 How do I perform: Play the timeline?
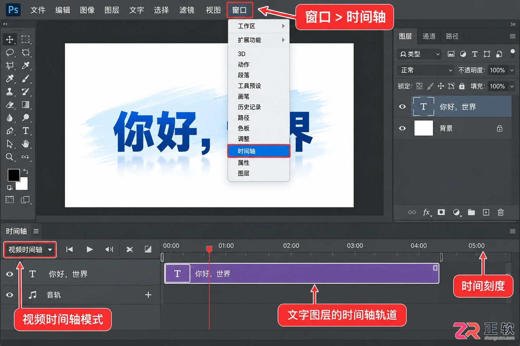point(90,249)
